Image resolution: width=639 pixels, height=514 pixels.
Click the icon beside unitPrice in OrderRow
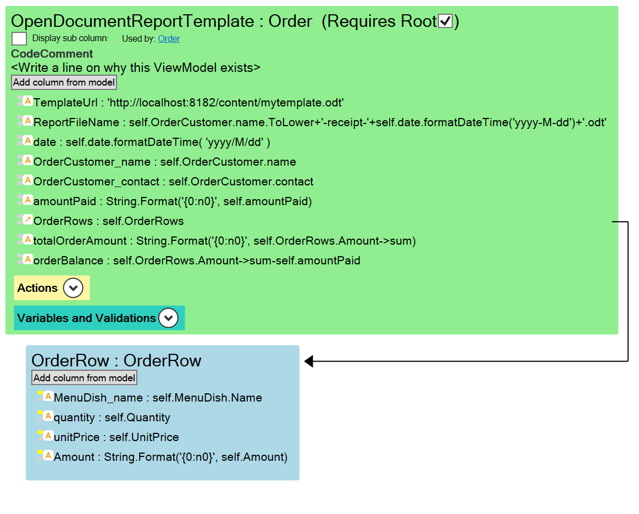click(48, 436)
